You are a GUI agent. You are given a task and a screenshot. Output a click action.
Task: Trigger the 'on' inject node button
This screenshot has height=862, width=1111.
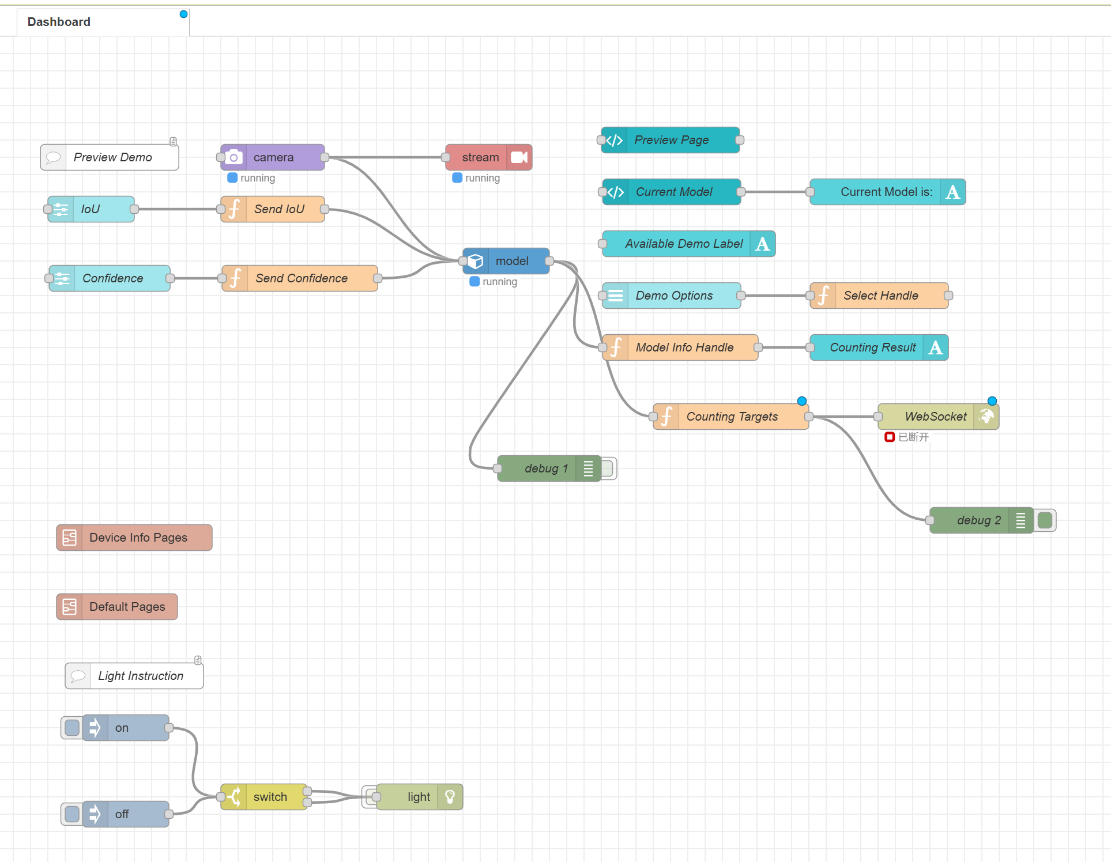click(x=72, y=728)
